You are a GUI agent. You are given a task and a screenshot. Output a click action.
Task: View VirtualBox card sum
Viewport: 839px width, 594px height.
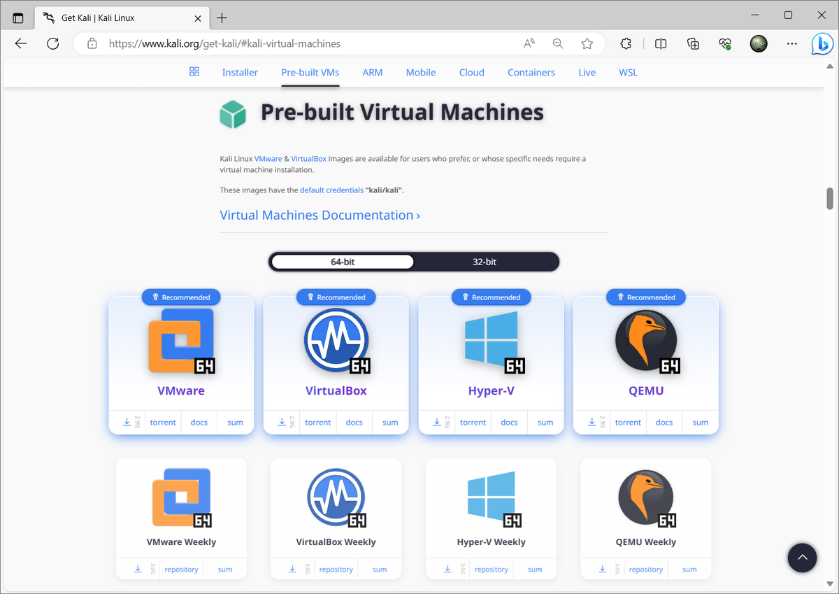pos(391,422)
